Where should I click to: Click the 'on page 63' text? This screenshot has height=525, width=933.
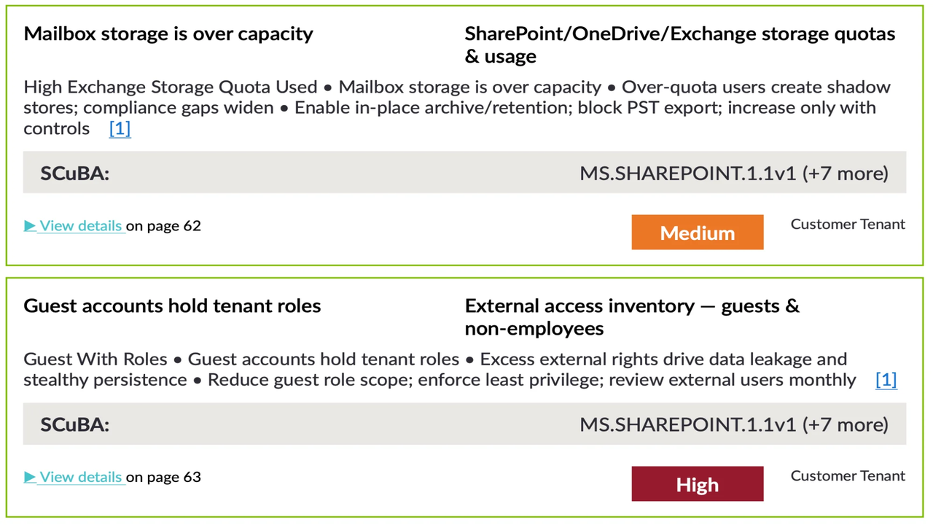164,478
